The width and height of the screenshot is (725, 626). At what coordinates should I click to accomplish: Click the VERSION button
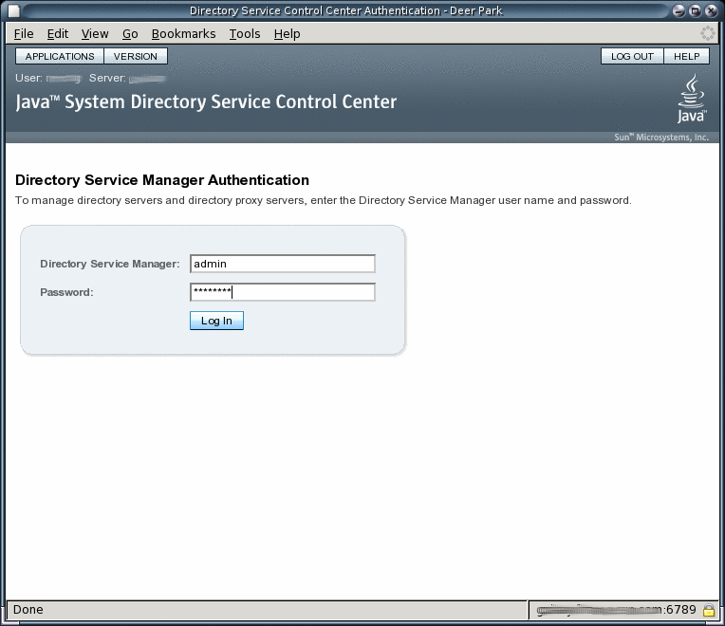click(x=136, y=56)
